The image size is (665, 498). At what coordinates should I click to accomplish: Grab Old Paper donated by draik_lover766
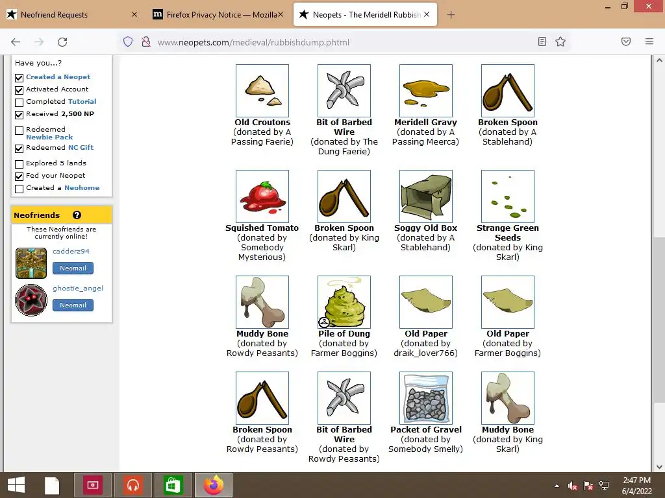[426, 302]
